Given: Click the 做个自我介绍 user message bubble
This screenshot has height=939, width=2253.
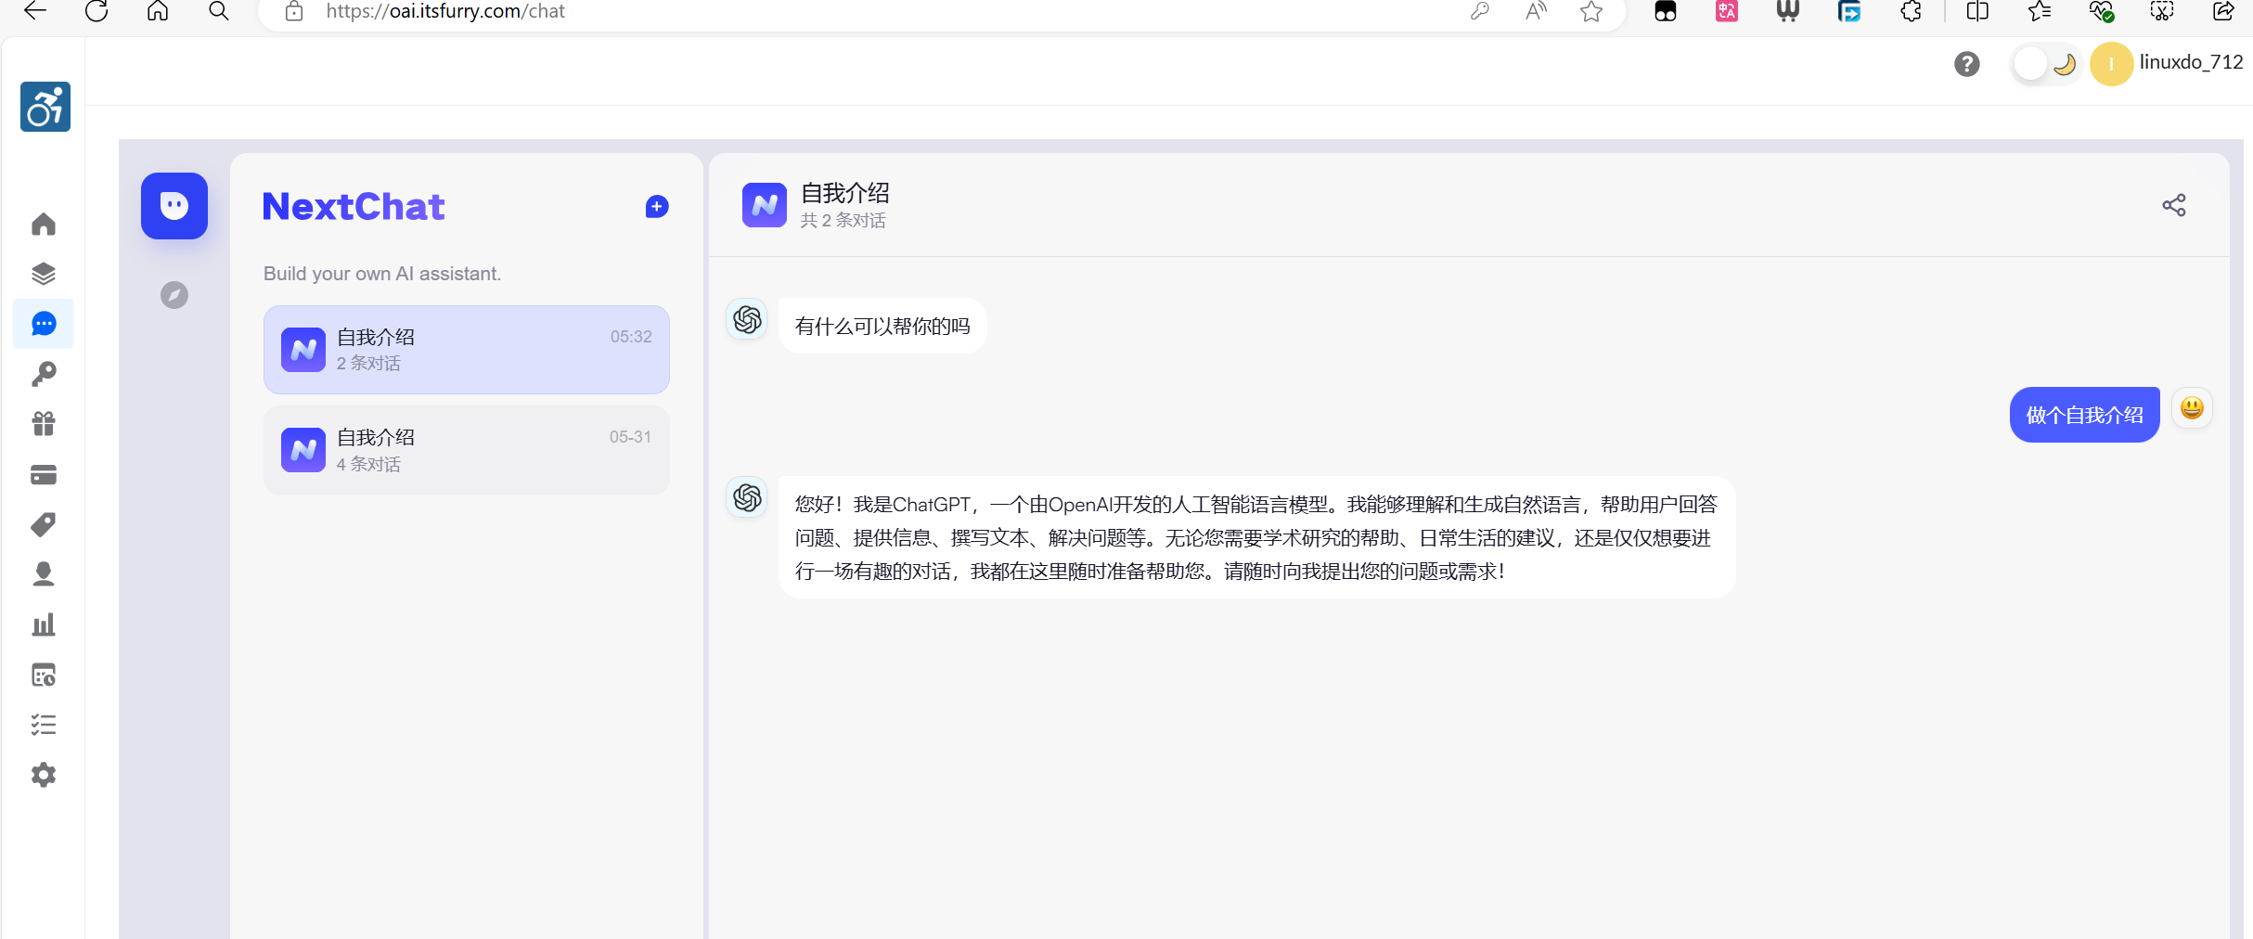Looking at the screenshot, I should (2084, 415).
